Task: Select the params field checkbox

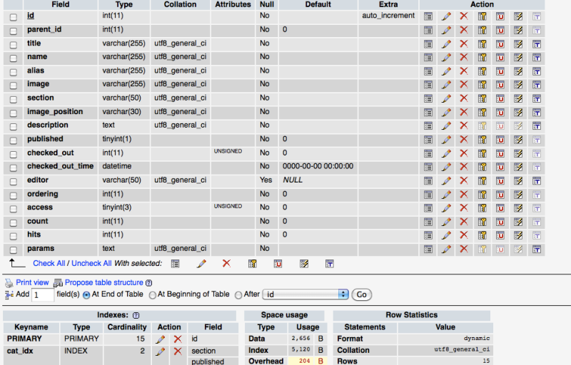Action: [x=13, y=250]
